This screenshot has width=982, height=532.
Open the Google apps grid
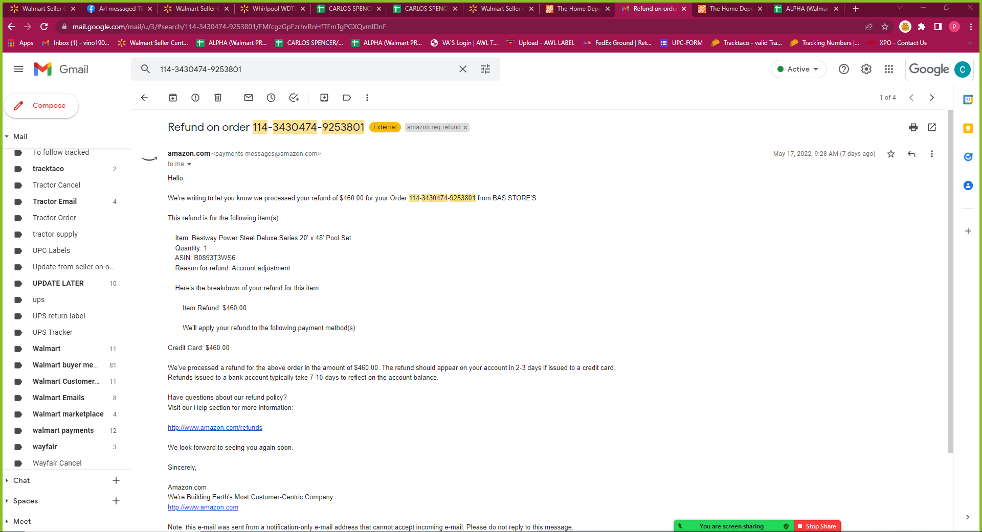click(889, 69)
